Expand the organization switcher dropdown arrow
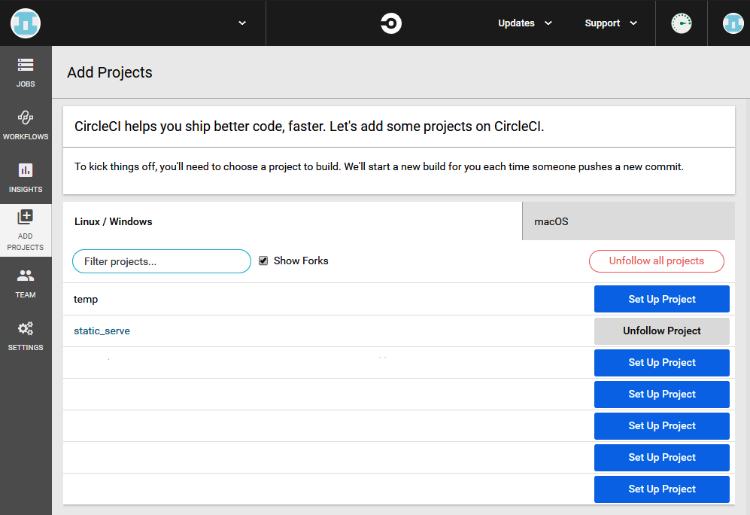750x515 pixels. [242, 23]
